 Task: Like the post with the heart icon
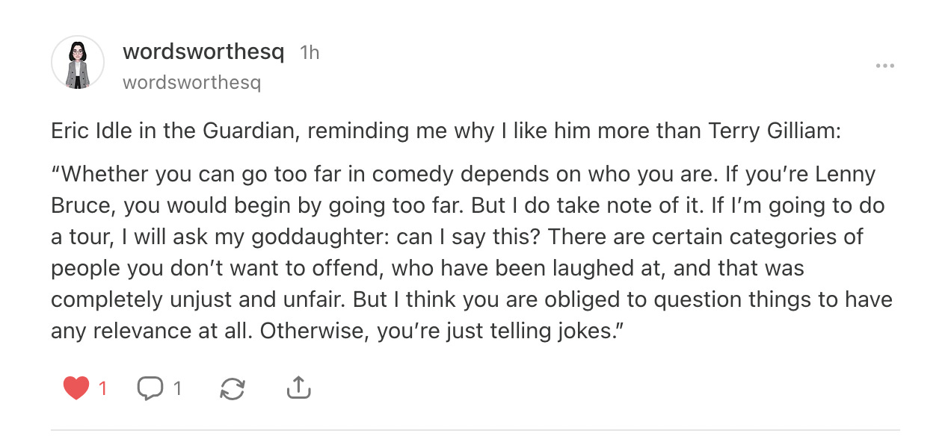click(x=76, y=388)
